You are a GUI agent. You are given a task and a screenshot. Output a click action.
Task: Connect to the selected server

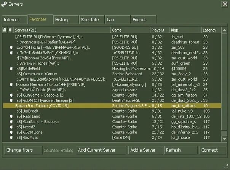pos(212,150)
